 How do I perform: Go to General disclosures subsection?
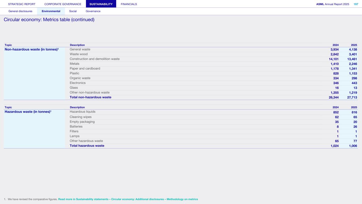pos(20,11)
